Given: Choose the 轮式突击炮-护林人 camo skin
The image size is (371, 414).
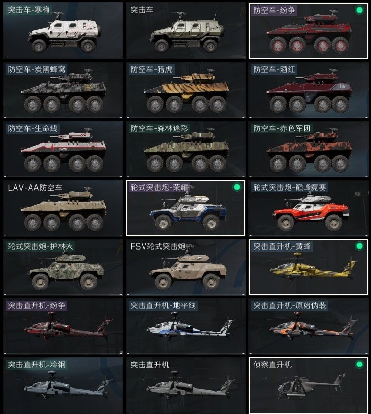Looking at the screenshot, I should click(63, 267).
